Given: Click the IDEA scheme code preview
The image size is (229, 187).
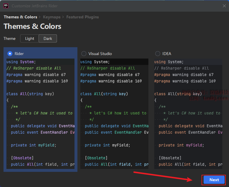Looking at the screenshot, I should click(188, 114).
